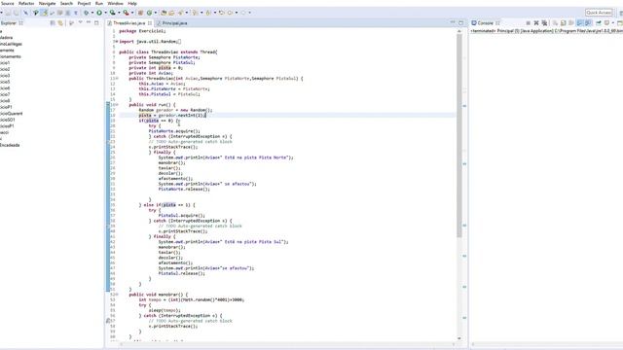The height and width of the screenshot is (350, 623).
Task: Open the Package Explorer view menu arrow
Action: tap(80, 22)
